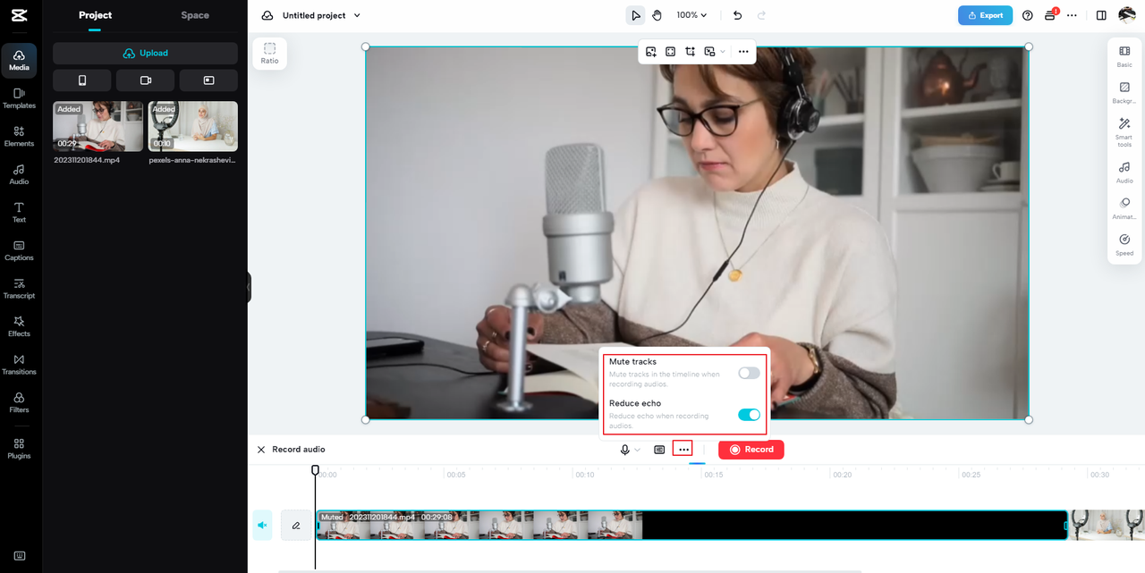
Task: Open the Audio panel in left sidebar
Action: point(19,174)
